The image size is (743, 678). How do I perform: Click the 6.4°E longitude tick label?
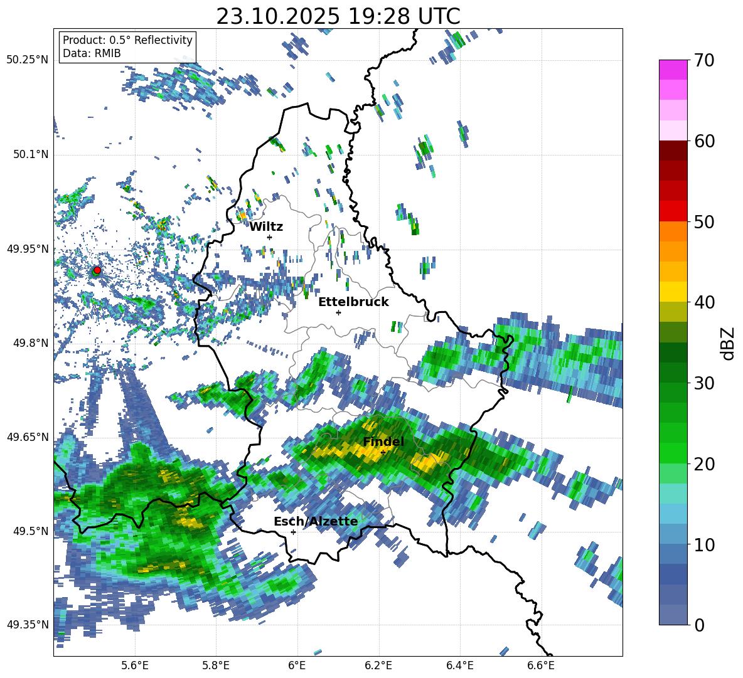click(x=459, y=665)
